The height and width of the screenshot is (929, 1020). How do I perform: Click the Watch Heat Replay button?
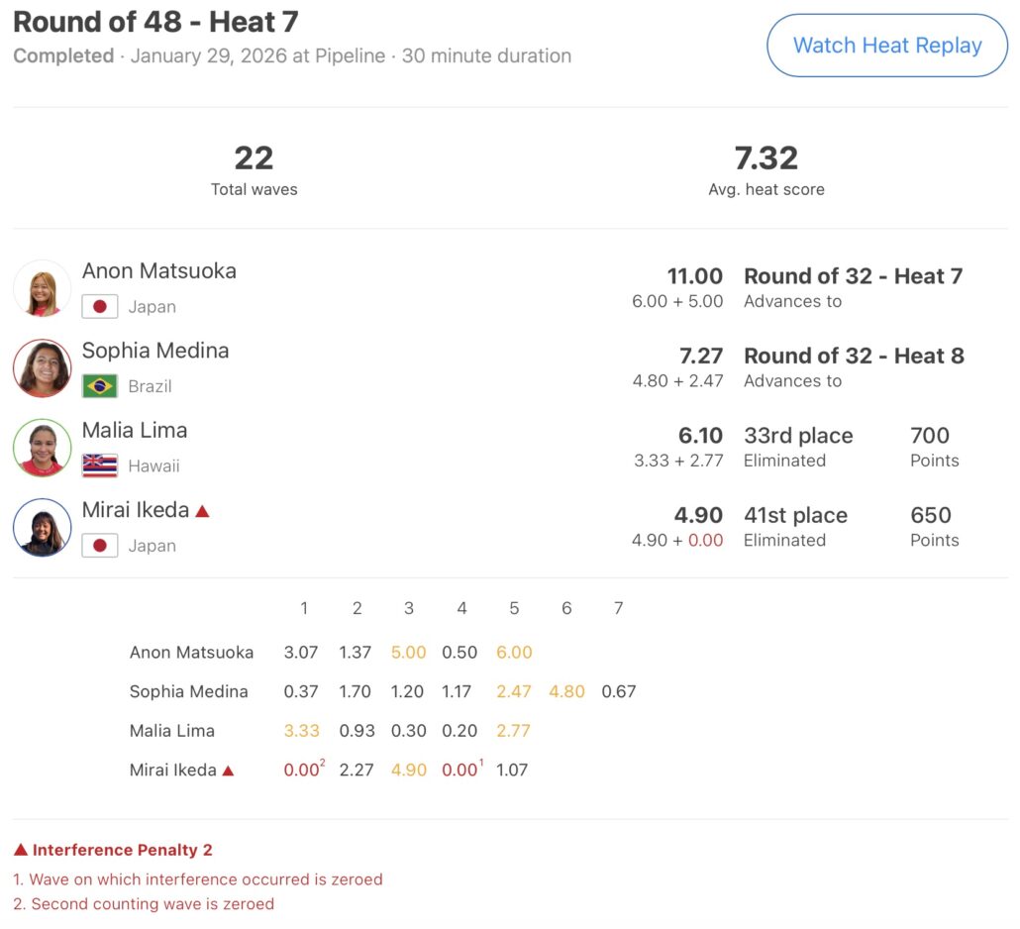pos(887,46)
